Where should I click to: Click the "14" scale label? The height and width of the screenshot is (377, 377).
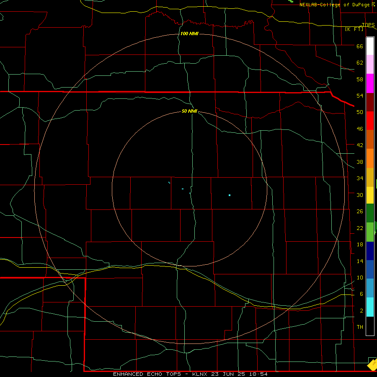(x=360, y=261)
